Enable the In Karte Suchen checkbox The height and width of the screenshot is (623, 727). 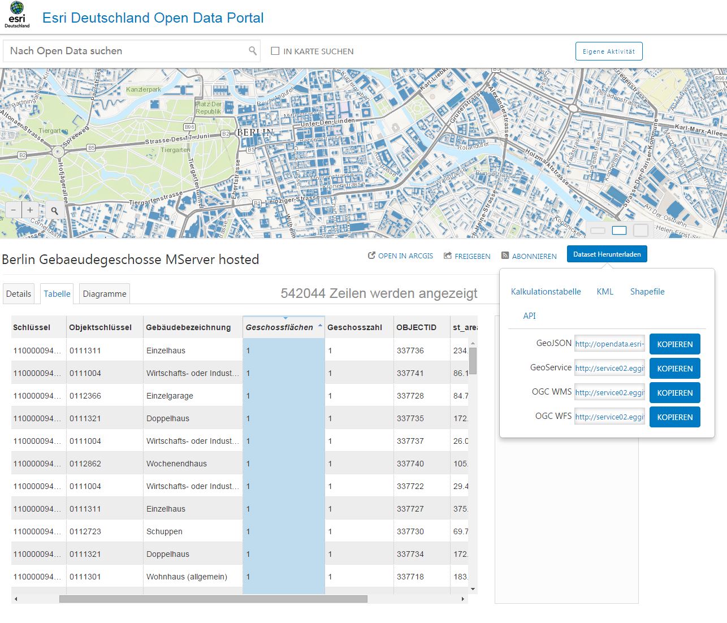click(x=275, y=51)
